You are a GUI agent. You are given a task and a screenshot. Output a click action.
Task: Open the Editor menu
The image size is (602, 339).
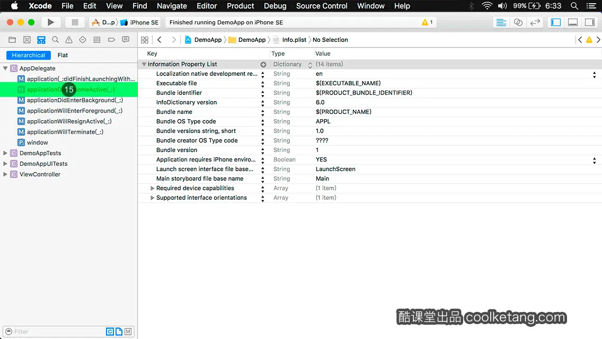pos(207,6)
